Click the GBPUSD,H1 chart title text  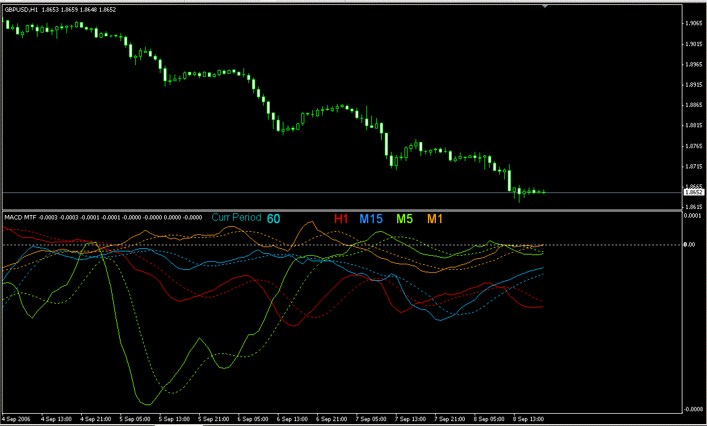(21, 9)
